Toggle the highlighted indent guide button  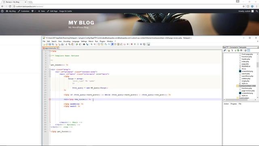point(112,44)
